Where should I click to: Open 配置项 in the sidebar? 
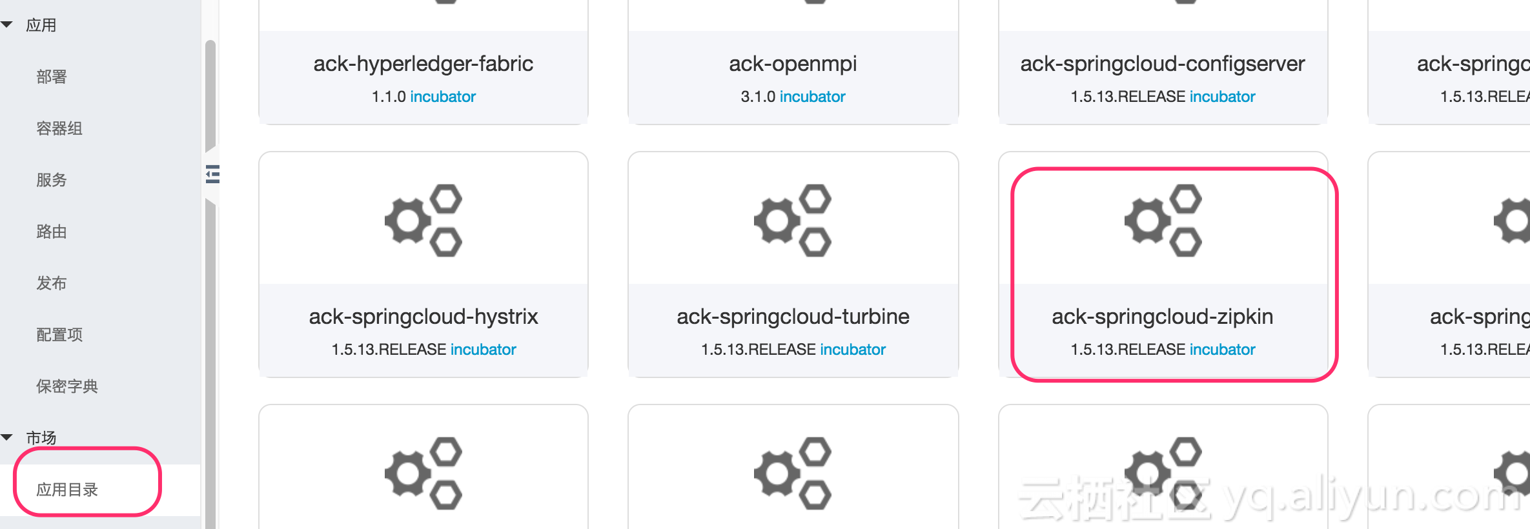[59, 335]
